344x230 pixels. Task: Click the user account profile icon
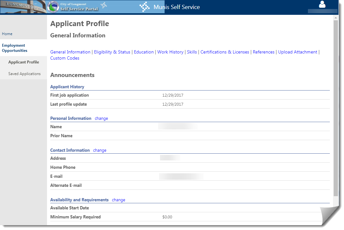(322, 5)
